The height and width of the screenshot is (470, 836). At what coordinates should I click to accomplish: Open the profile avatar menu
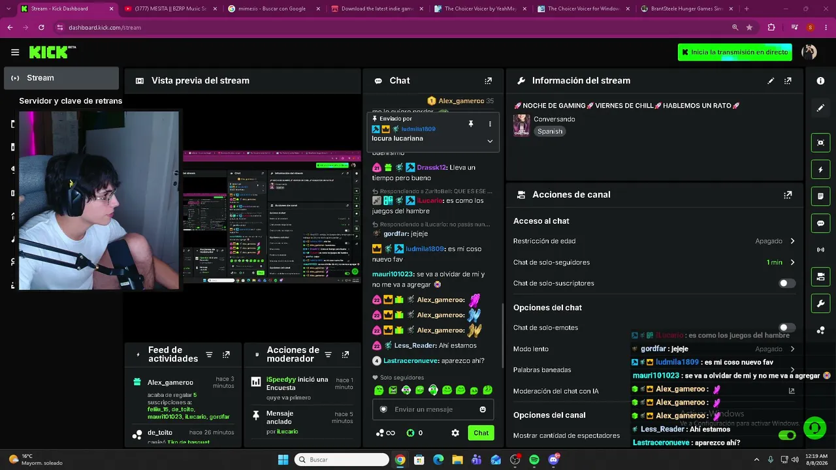[809, 52]
